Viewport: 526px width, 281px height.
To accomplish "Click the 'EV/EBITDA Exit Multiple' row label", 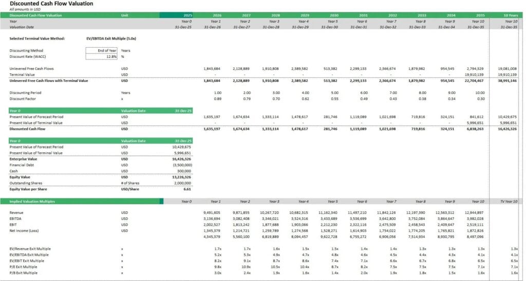I will coord(29,255).
